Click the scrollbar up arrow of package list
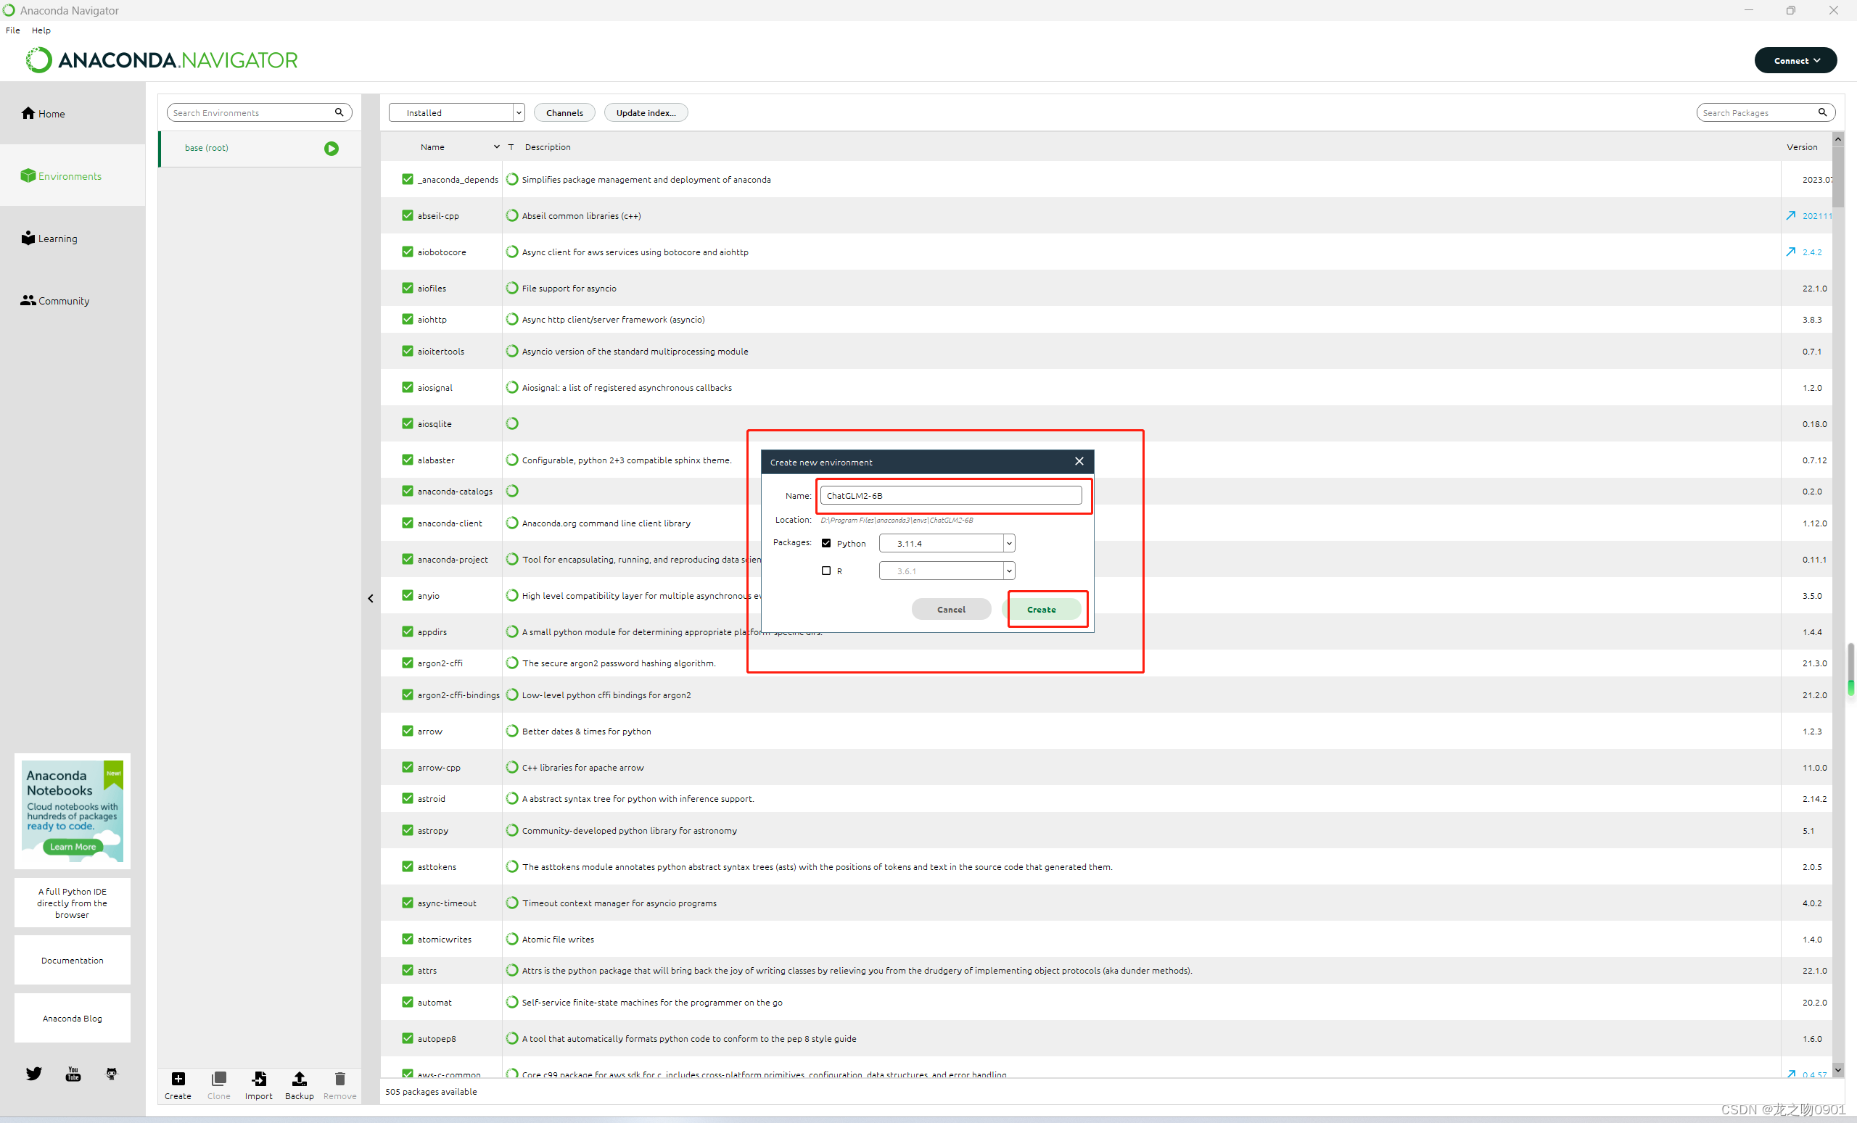The image size is (1857, 1123). point(1838,138)
